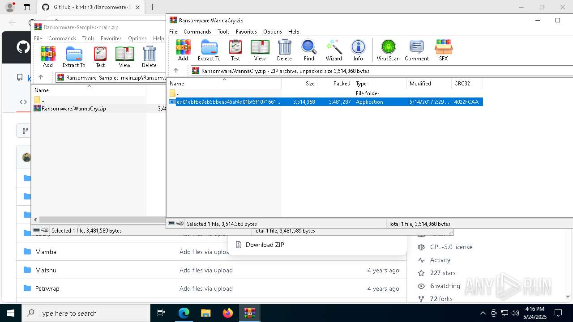Click Test icon in Ransomware-Samples-main.zip window
This screenshot has height=322, width=573.
click(x=100, y=57)
